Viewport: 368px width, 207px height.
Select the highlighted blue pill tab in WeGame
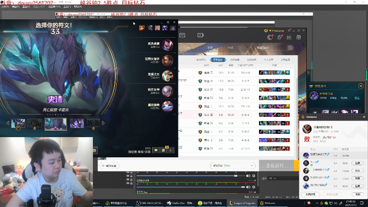click(x=218, y=60)
